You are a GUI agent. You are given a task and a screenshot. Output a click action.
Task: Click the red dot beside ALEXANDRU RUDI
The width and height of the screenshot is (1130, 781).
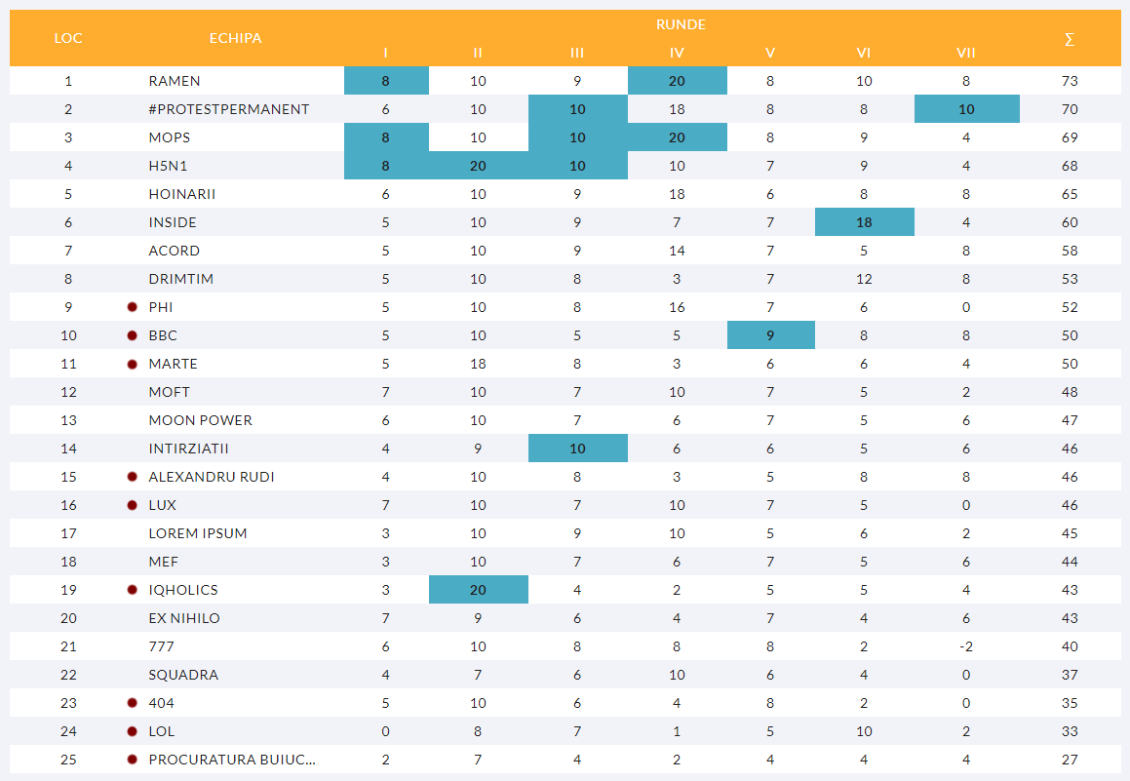point(132,477)
